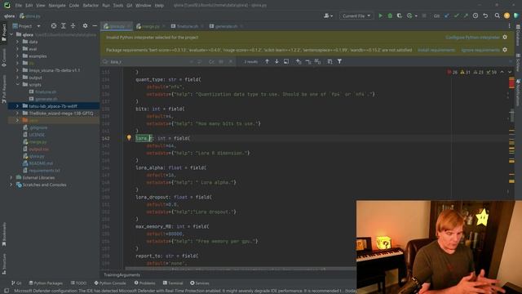Select opened file target icon in Project panel

coord(54,25)
